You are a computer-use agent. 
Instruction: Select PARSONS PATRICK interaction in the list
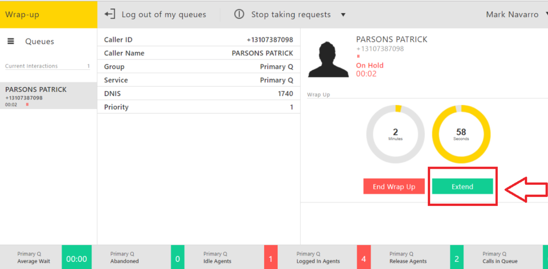(x=48, y=96)
